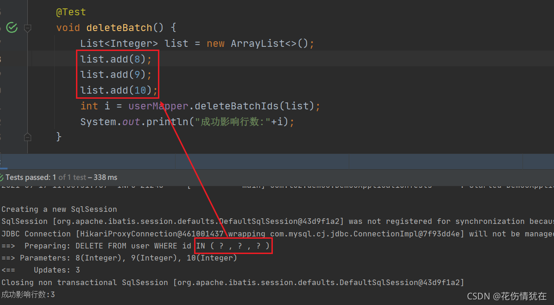Image resolution: width=554 pixels, height=305 pixels.
Task: Click the System.out.println statement
Action: click(187, 122)
